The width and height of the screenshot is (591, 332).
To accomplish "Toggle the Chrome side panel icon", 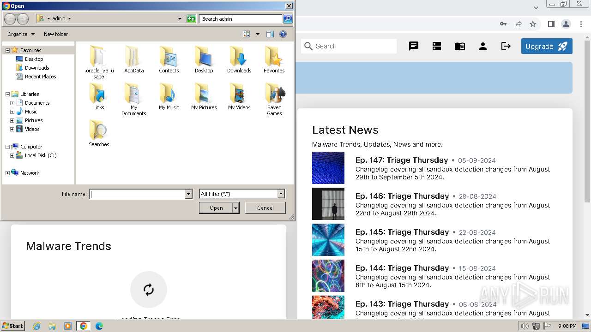I will (x=551, y=24).
